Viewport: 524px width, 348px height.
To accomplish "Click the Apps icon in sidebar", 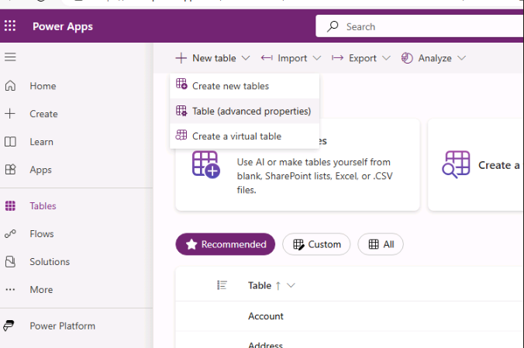I will (10, 170).
